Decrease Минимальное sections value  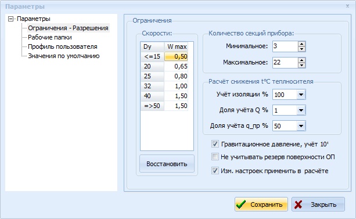point(301,49)
